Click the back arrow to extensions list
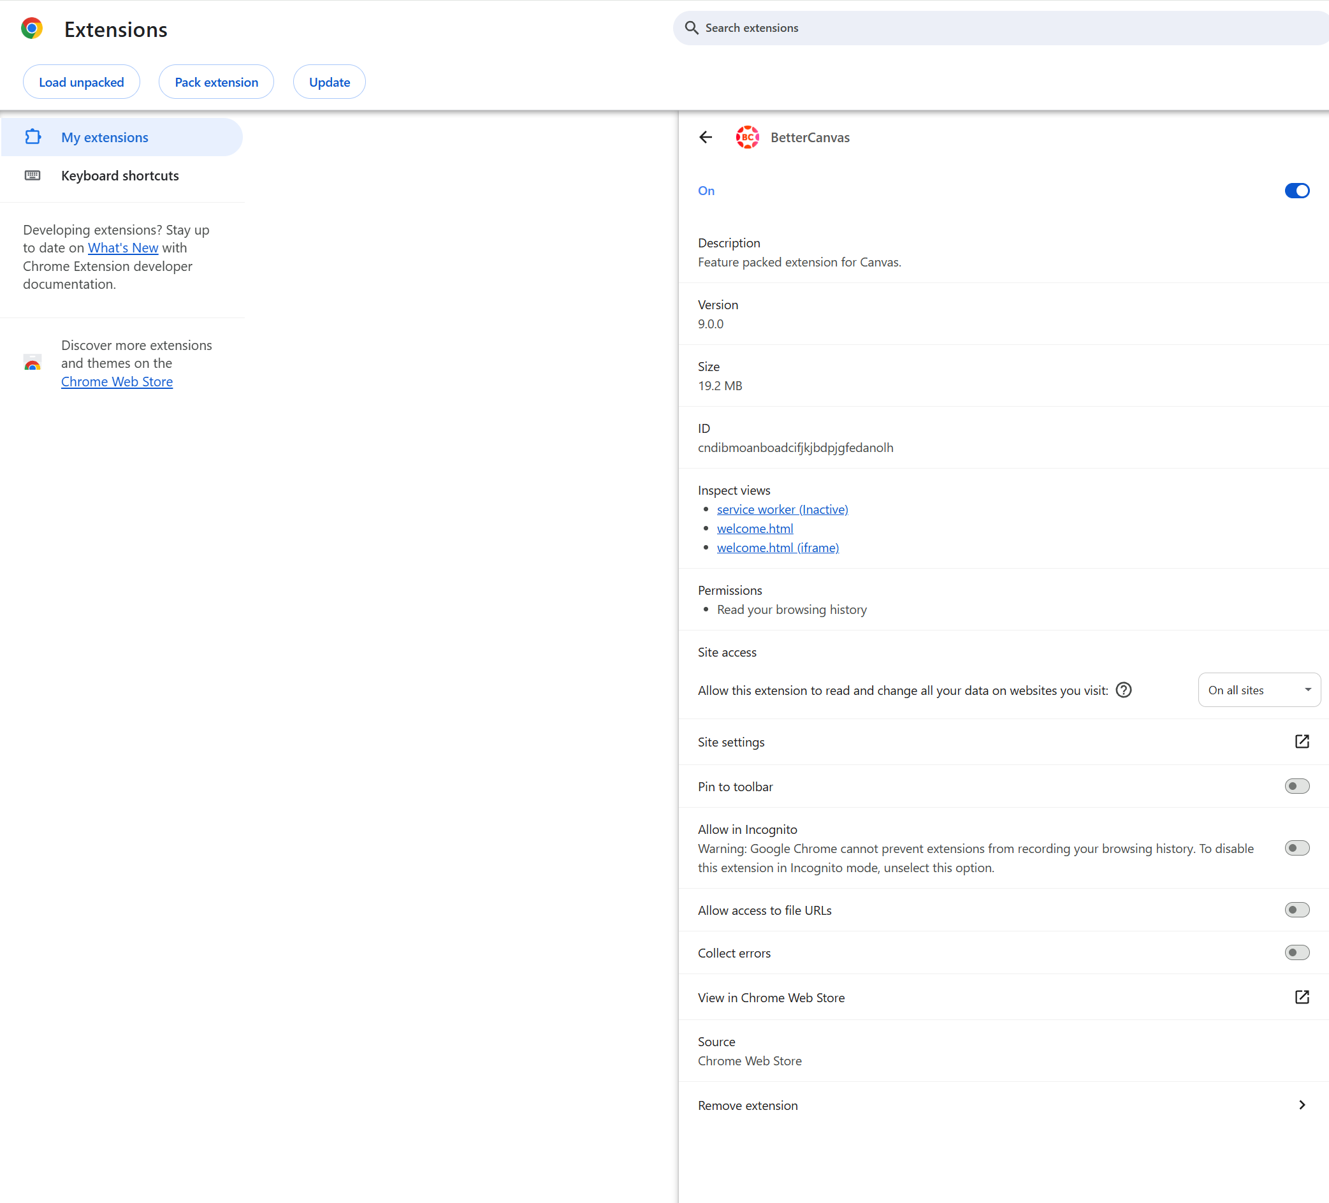The height and width of the screenshot is (1203, 1329). (706, 137)
